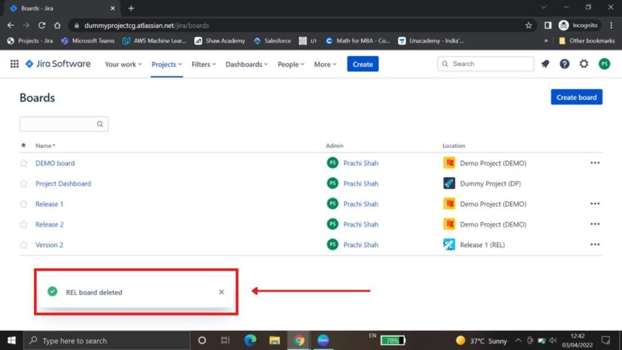Open the People menu

[291, 64]
